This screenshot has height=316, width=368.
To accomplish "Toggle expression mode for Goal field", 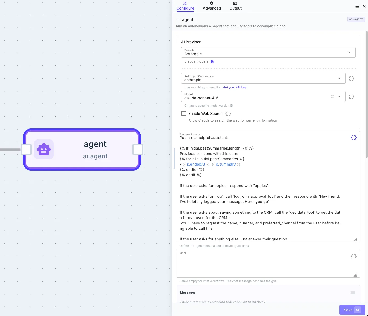I will coord(354,256).
